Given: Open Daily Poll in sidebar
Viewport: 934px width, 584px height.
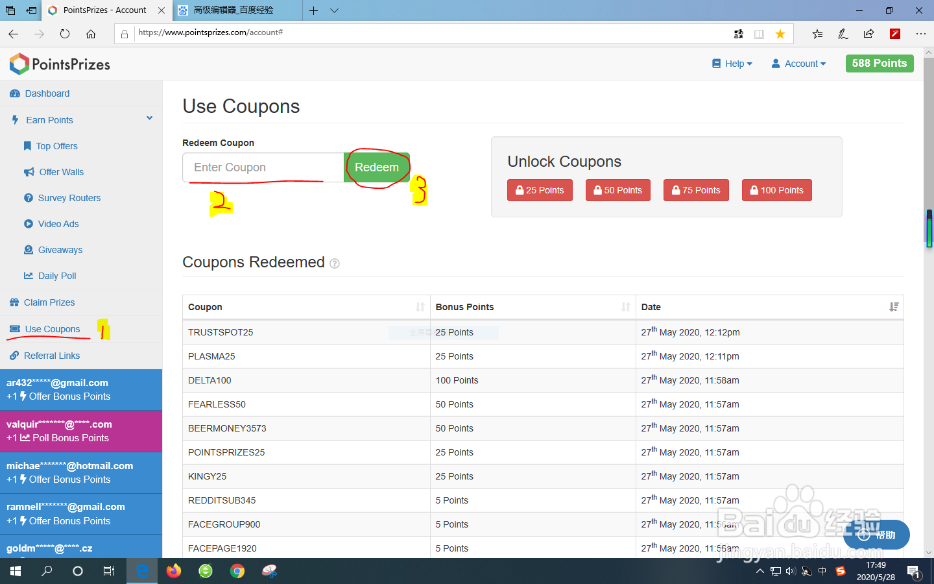Looking at the screenshot, I should point(50,276).
